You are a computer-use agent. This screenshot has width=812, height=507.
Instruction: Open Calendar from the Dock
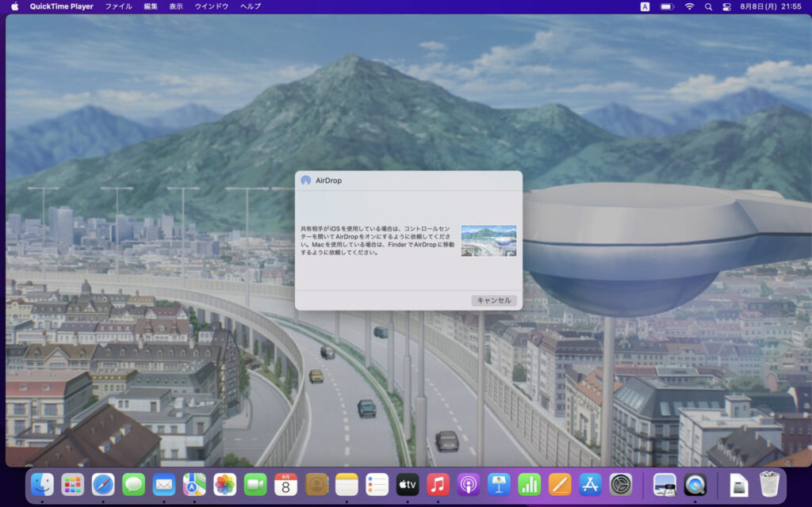[285, 485]
